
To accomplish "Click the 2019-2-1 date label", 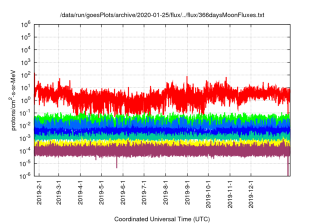I will pyautogui.click(x=39, y=193).
